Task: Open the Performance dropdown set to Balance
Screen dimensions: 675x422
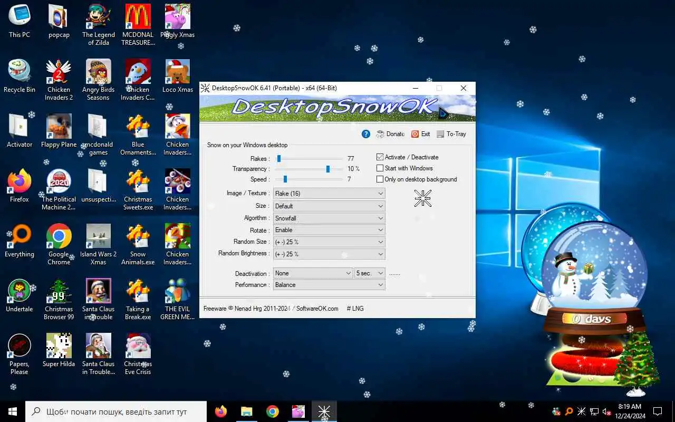Action: (x=329, y=285)
